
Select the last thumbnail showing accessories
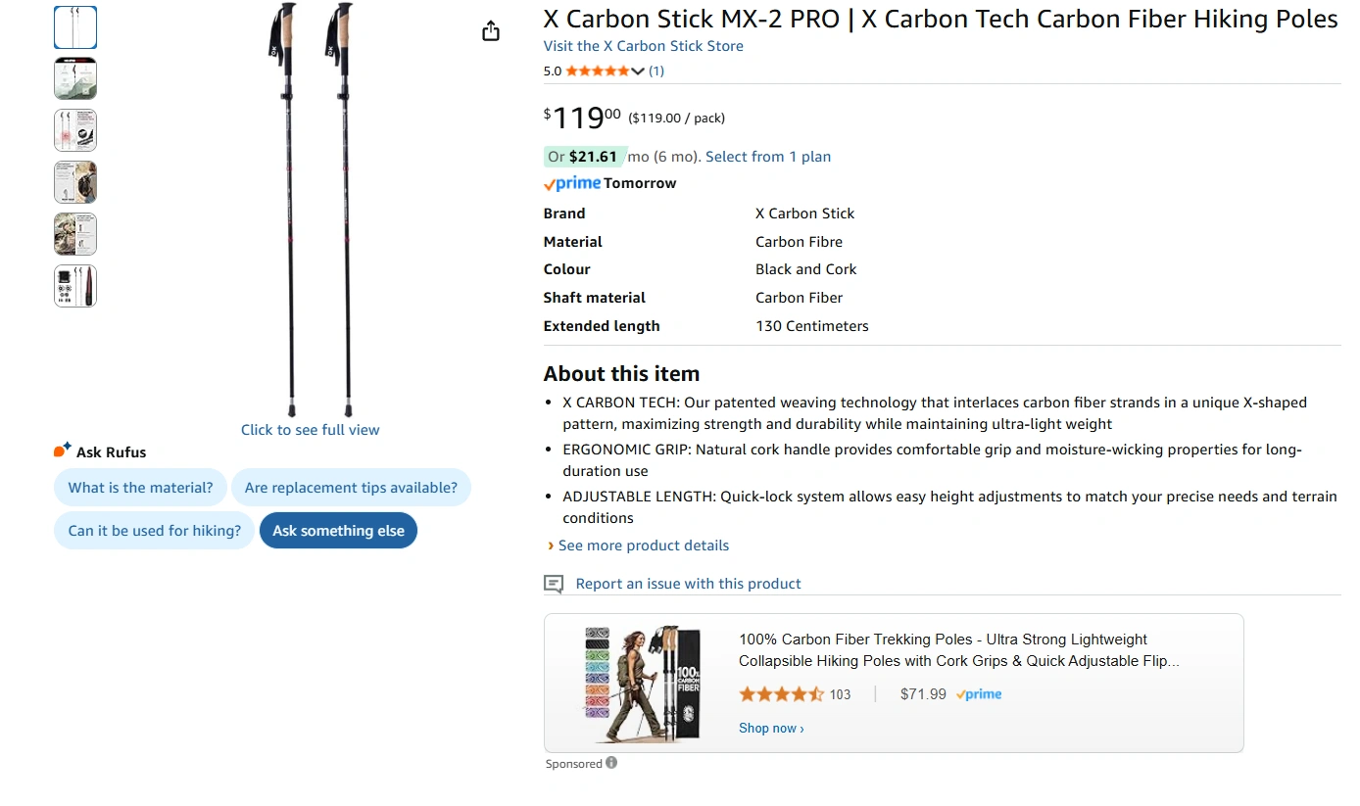(75, 286)
